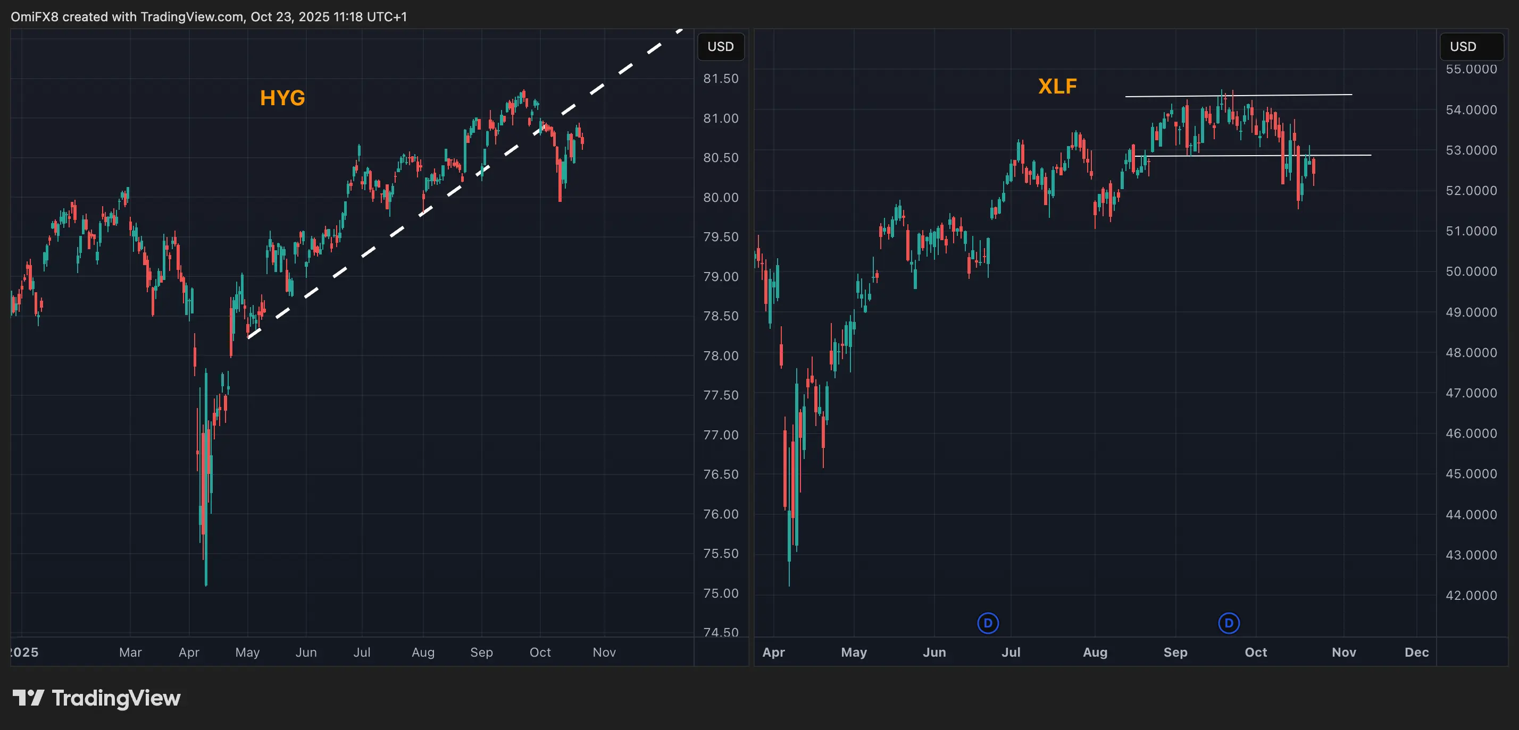Click the dividend "D" marker near late September on XLF
This screenshot has height=730, width=1519.
point(1228,622)
